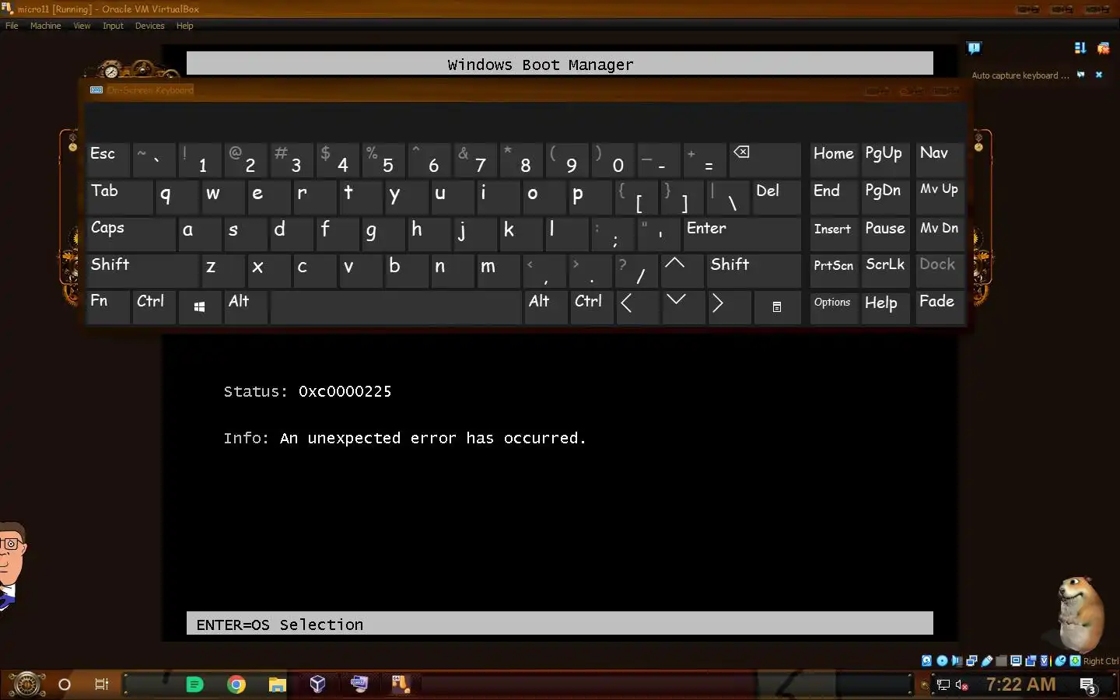Screen dimensions: 1120x700
Task: Open Task View on the taskbar
Action: 101,684
